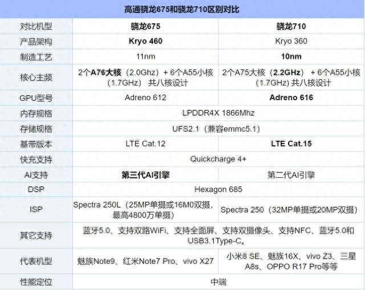Click the 2个A76大核 core description cell
Image resolution: width=365 pixels, height=290 pixels.
pyautogui.click(x=145, y=77)
